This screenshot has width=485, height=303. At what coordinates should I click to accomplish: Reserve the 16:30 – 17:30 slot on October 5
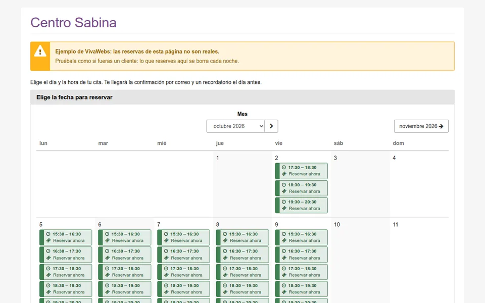tap(66, 255)
